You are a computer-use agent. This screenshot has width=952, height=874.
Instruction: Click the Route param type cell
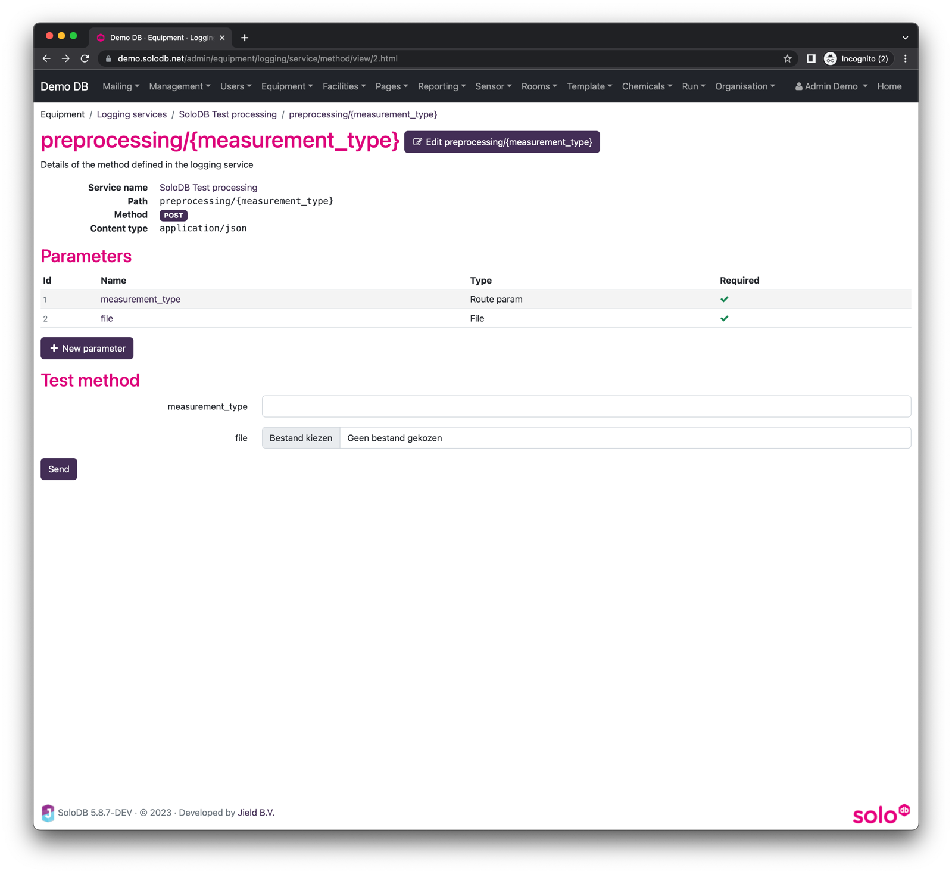click(x=496, y=299)
